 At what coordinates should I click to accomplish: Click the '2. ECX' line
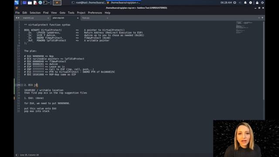31,85
